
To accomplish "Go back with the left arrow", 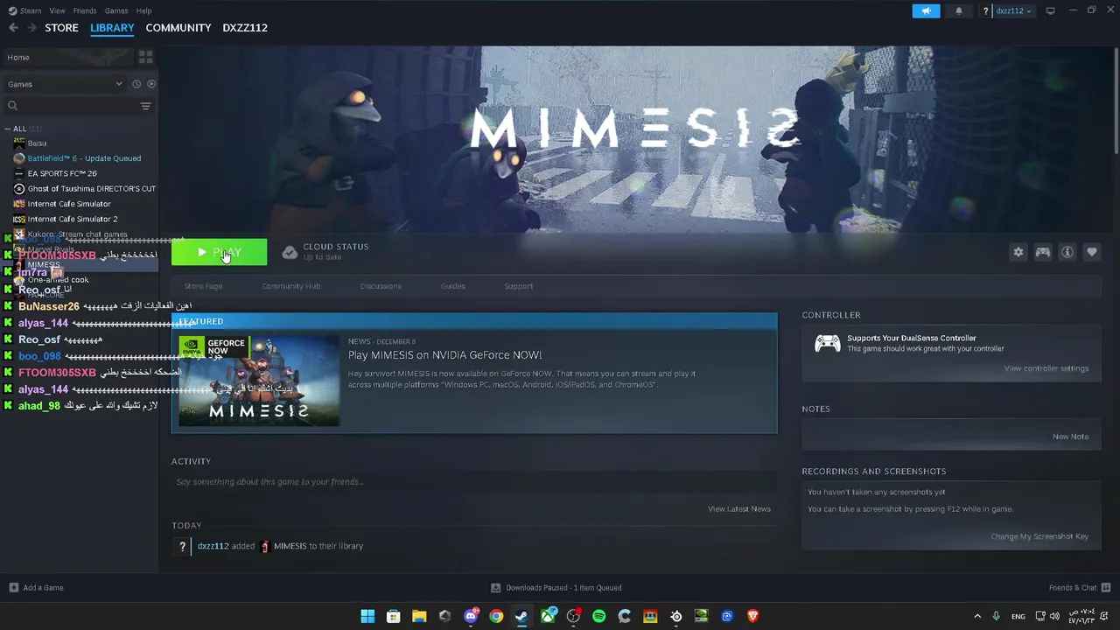I will pos(13,28).
